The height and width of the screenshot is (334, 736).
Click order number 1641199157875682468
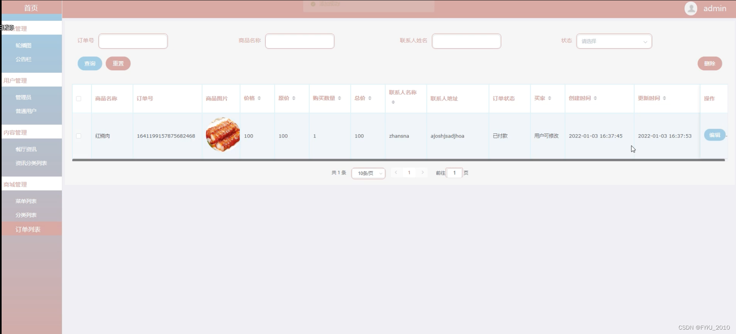166,136
